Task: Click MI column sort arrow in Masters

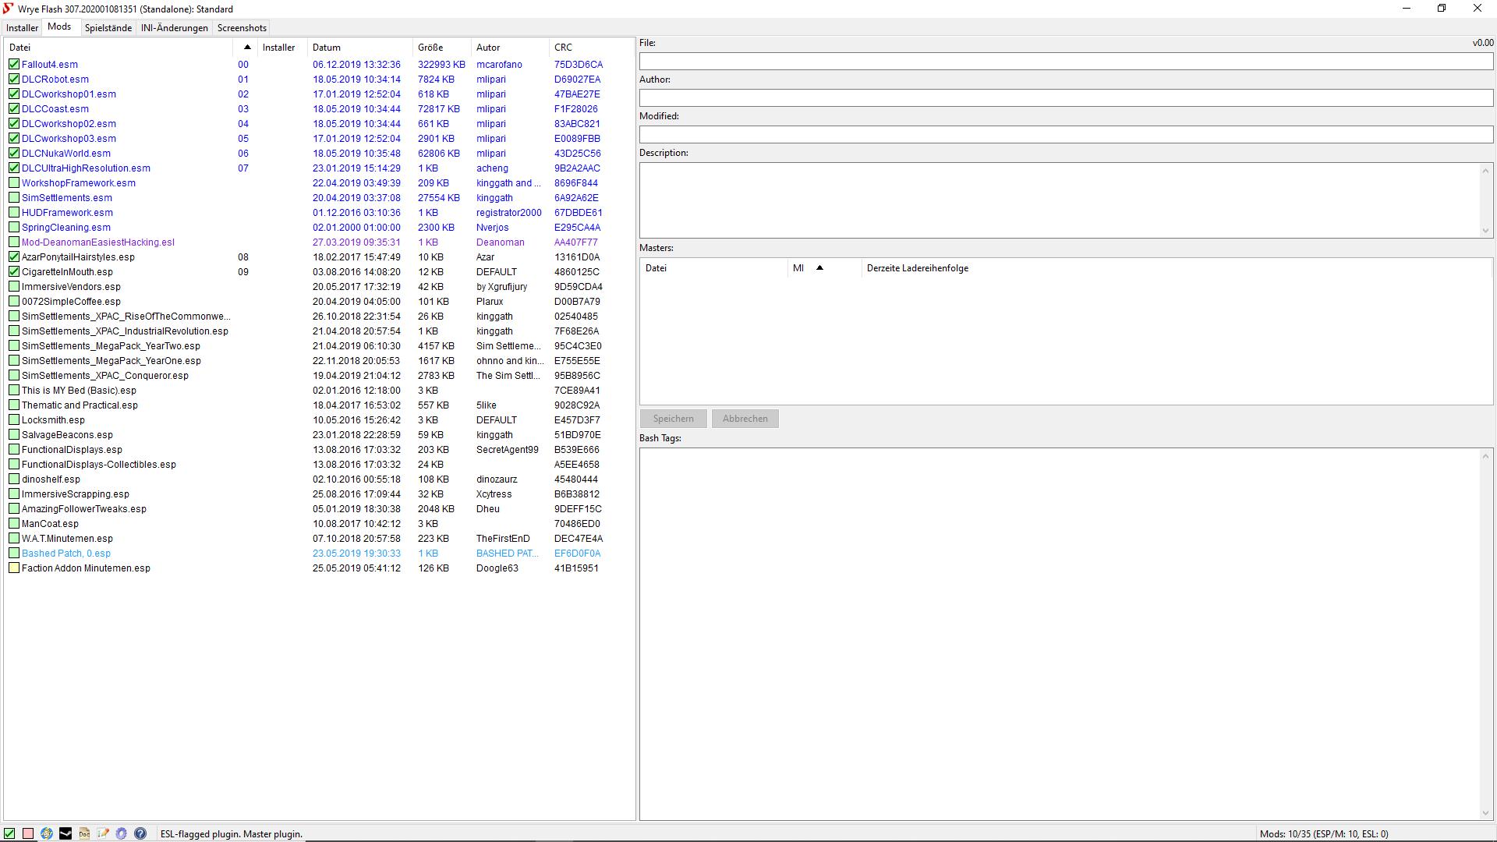Action: (819, 268)
